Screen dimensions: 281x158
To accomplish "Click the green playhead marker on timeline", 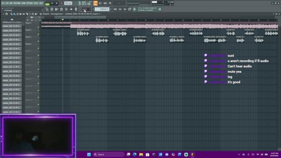I will pyautogui.click(x=62, y=19).
